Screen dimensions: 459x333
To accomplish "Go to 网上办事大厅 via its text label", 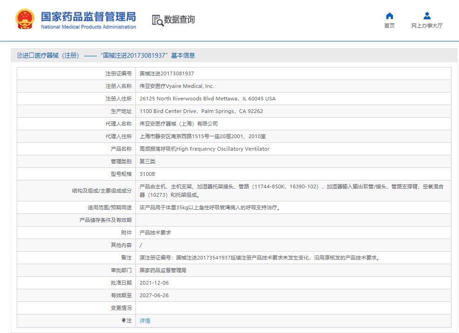I will (427, 26).
